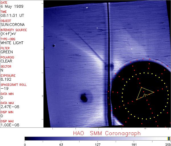Viewport: 171px width, 146px height.
Task: Click the yellow north-pointer arrow shape
Action: coord(144,93)
